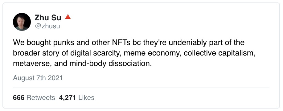Open the "August 7th 2021" timestamp

pos(38,78)
